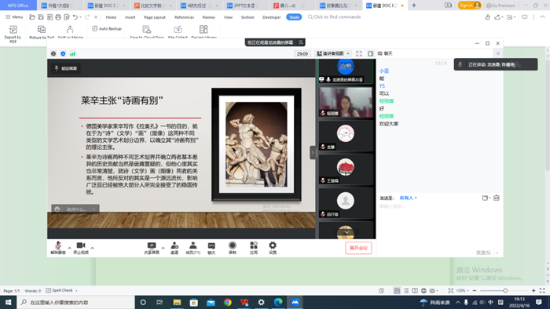The height and width of the screenshot is (309, 550).
Task: Click the record meeting icon
Action: pos(233,245)
